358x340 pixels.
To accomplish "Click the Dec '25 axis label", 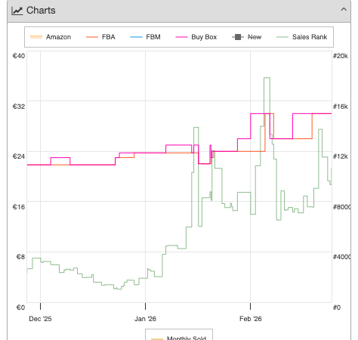I will pos(40,319).
